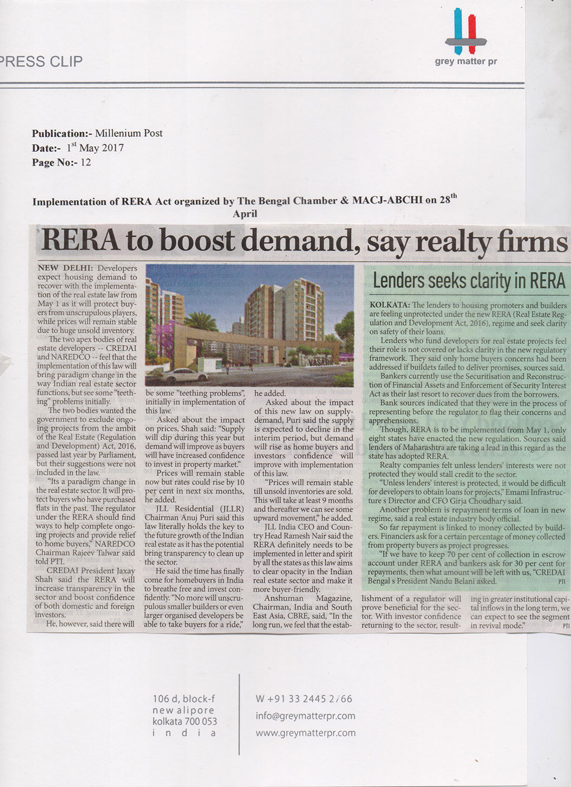Click 'kolkata 700 053' in the footer
The image size is (571, 787).
click(x=185, y=722)
